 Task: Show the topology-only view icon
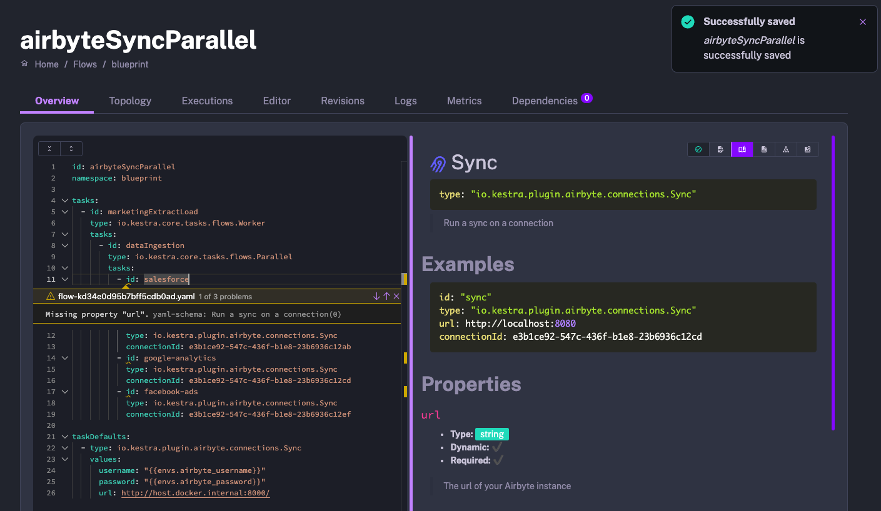click(786, 149)
